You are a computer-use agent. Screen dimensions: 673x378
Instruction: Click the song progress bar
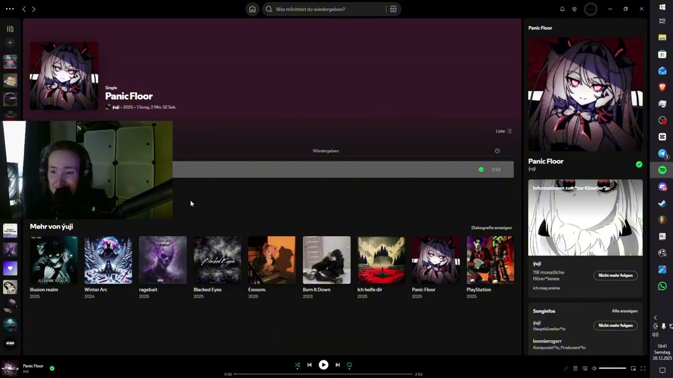[x=323, y=374]
